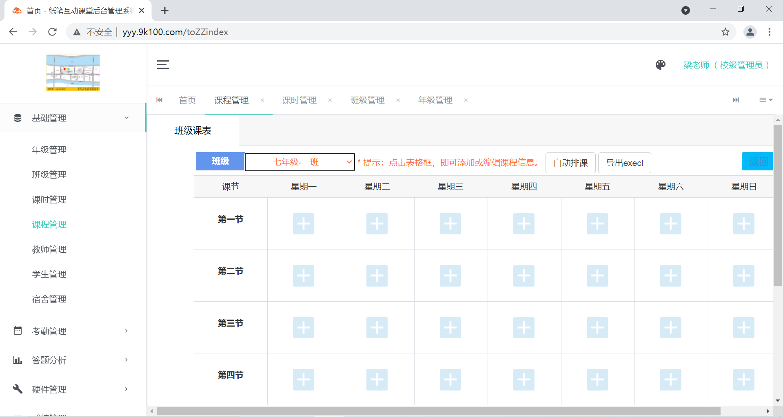Add course for 第二节 on 星期二
The width and height of the screenshot is (783, 417).
point(377,276)
